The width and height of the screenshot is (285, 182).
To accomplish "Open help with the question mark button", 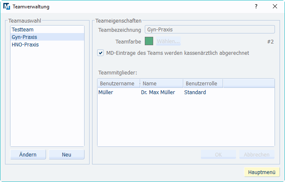I will pos(256,6).
